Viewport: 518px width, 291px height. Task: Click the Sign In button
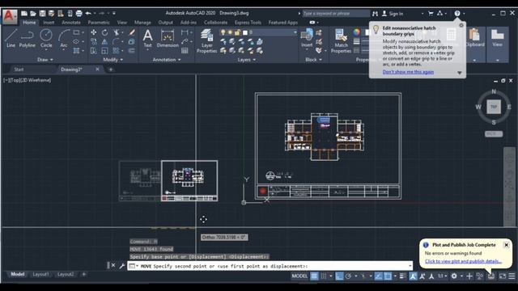393,14
